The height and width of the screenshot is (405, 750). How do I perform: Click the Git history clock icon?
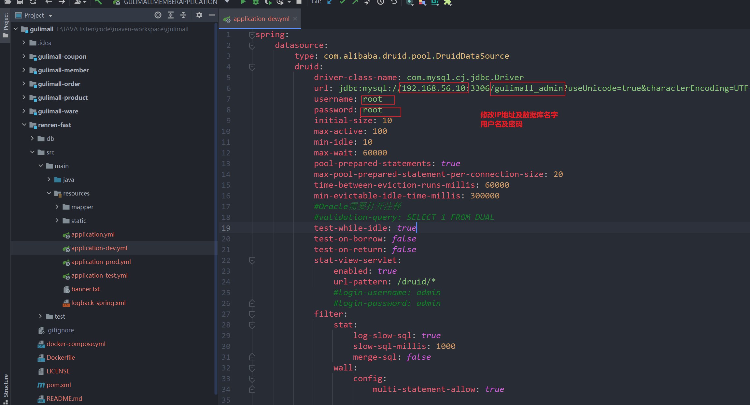(381, 2)
